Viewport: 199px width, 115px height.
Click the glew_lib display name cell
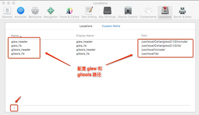[x=81, y=46]
